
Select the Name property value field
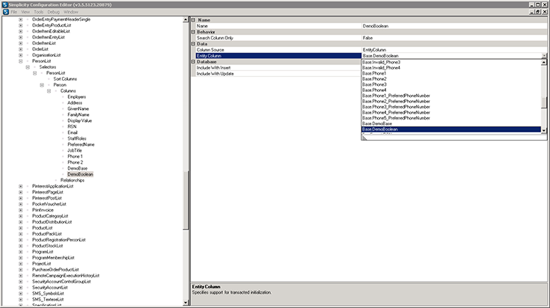click(x=454, y=26)
